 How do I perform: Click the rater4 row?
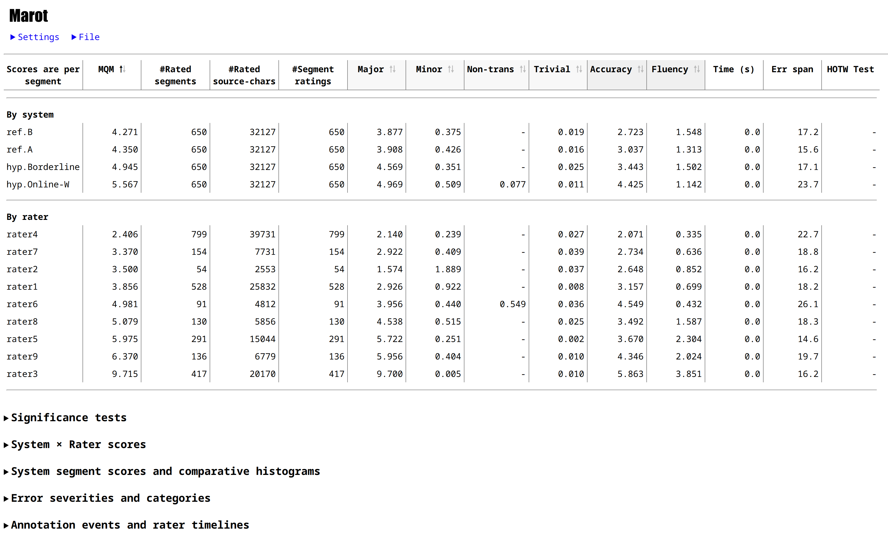click(22, 234)
